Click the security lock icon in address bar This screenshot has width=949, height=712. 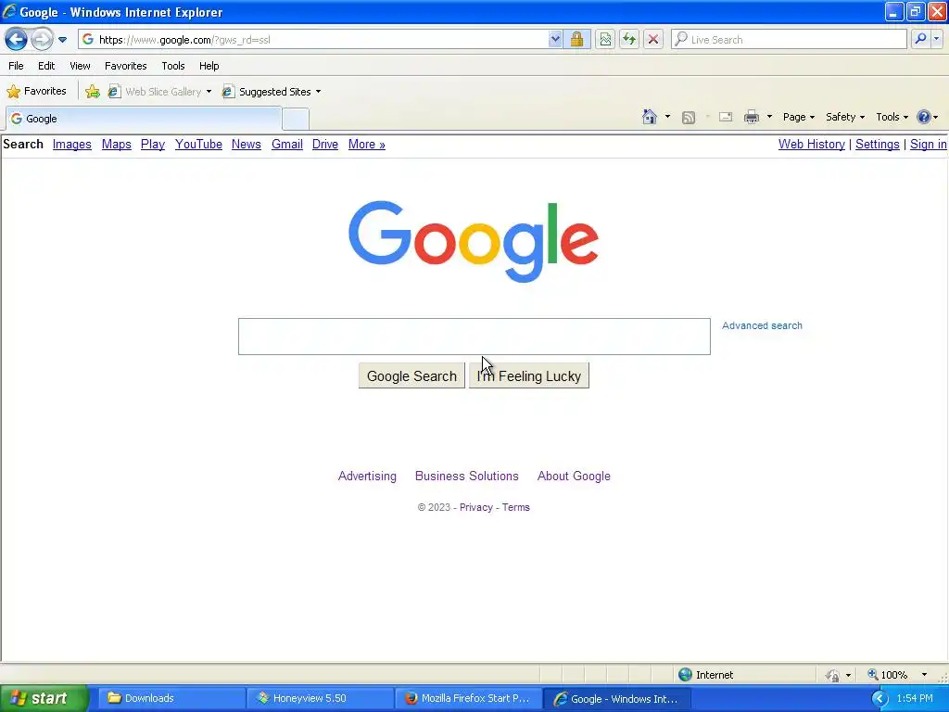pyautogui.click(x=576, y=40)
